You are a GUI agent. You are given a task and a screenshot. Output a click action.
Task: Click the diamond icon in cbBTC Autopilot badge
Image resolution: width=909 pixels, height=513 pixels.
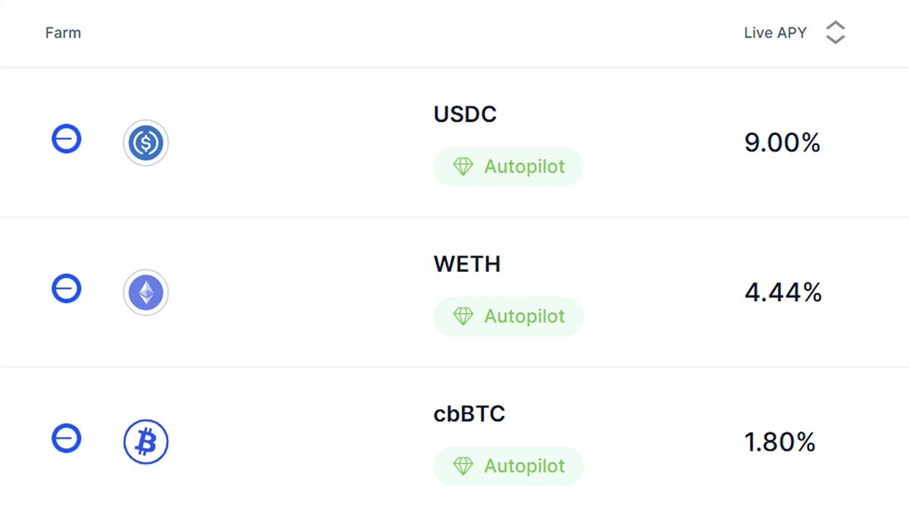[x=463, y=466]
